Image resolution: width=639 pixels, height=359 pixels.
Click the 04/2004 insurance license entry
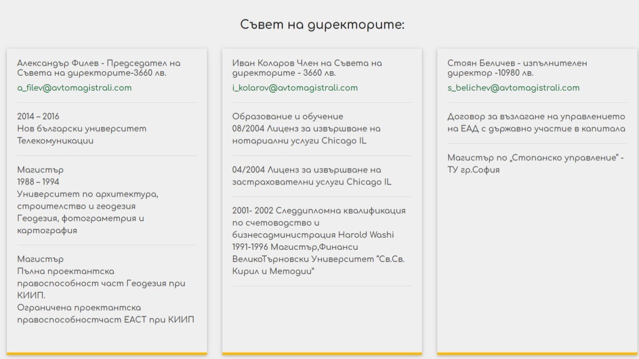point(312,176)
